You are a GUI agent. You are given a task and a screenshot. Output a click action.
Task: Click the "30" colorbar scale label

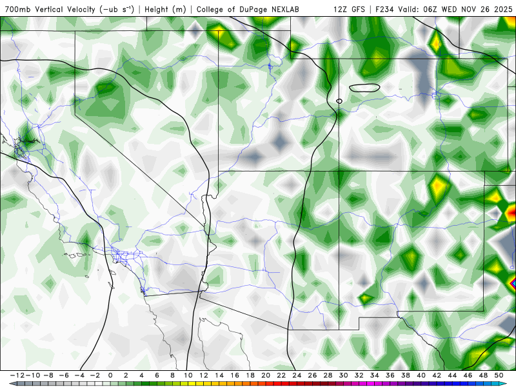pyautogui.click(x=344, y=375)
